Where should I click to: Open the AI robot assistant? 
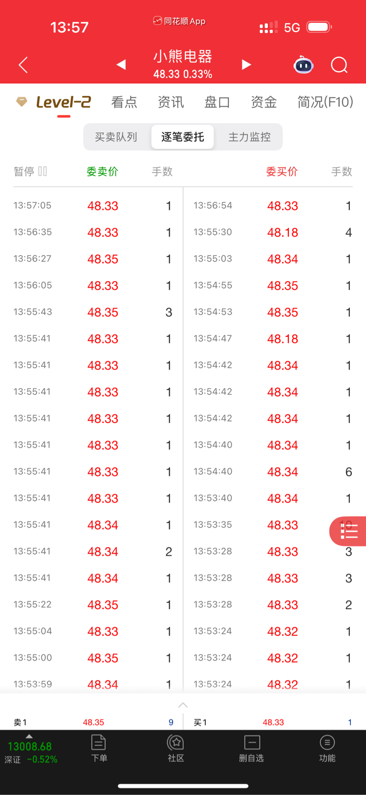pos(303,65)
